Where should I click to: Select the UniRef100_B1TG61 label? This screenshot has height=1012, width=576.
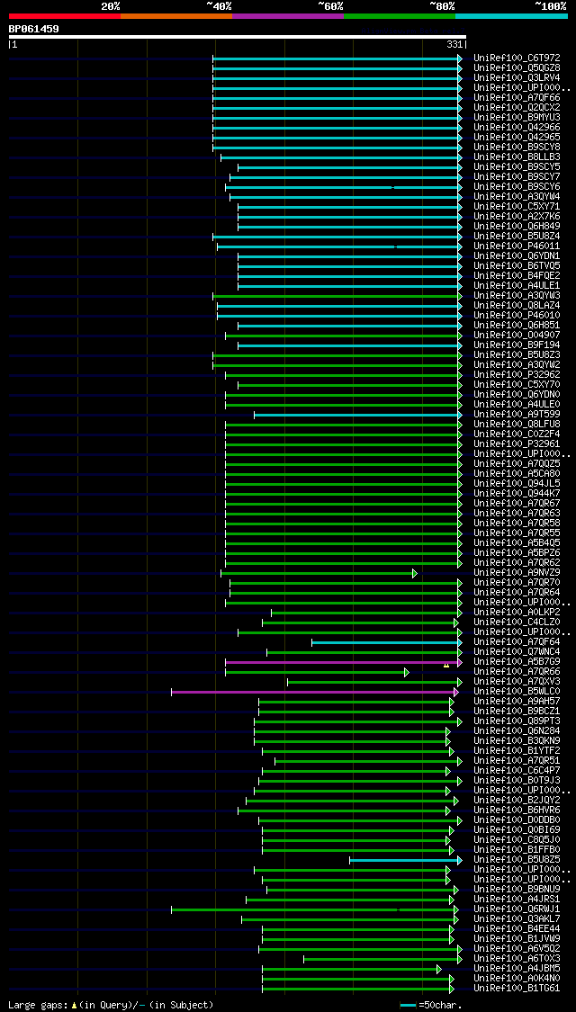pyautogui.click(x=517, y=989)
